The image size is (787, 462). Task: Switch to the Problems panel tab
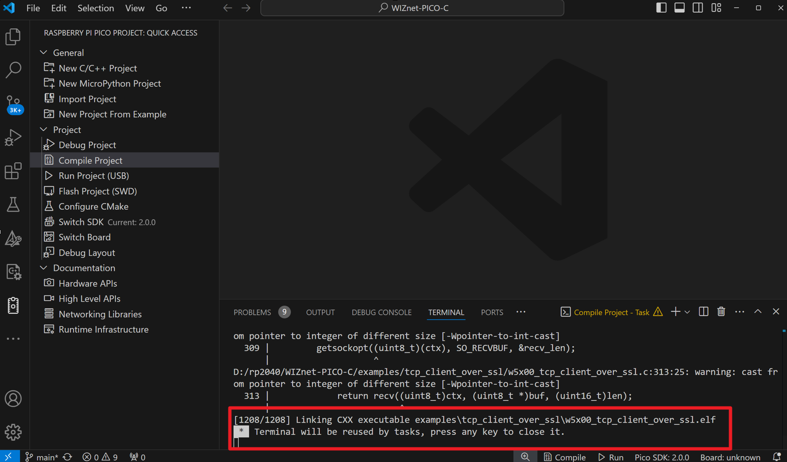262,312
